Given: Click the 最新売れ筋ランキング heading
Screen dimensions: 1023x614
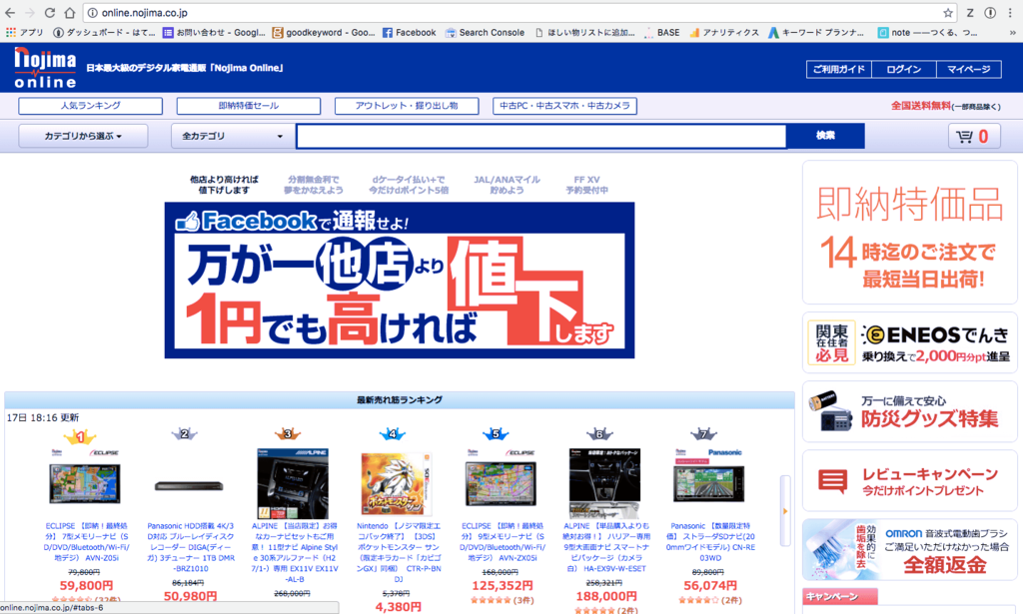Looking at the screenshot, I should click(x=400, y=399).
